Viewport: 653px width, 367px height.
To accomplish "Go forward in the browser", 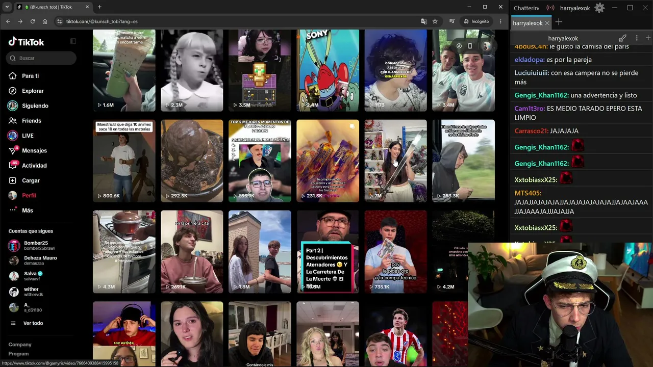I will 20,21.
